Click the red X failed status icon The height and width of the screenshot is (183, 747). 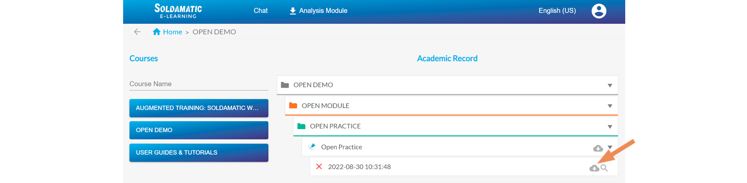[x=319, y=167]
